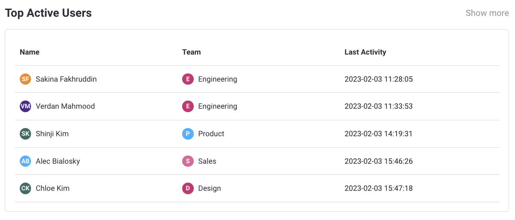Click Shinji Kim's last activity timestamp
Viewport: 515px width, 220px height.
click(378, 134)
